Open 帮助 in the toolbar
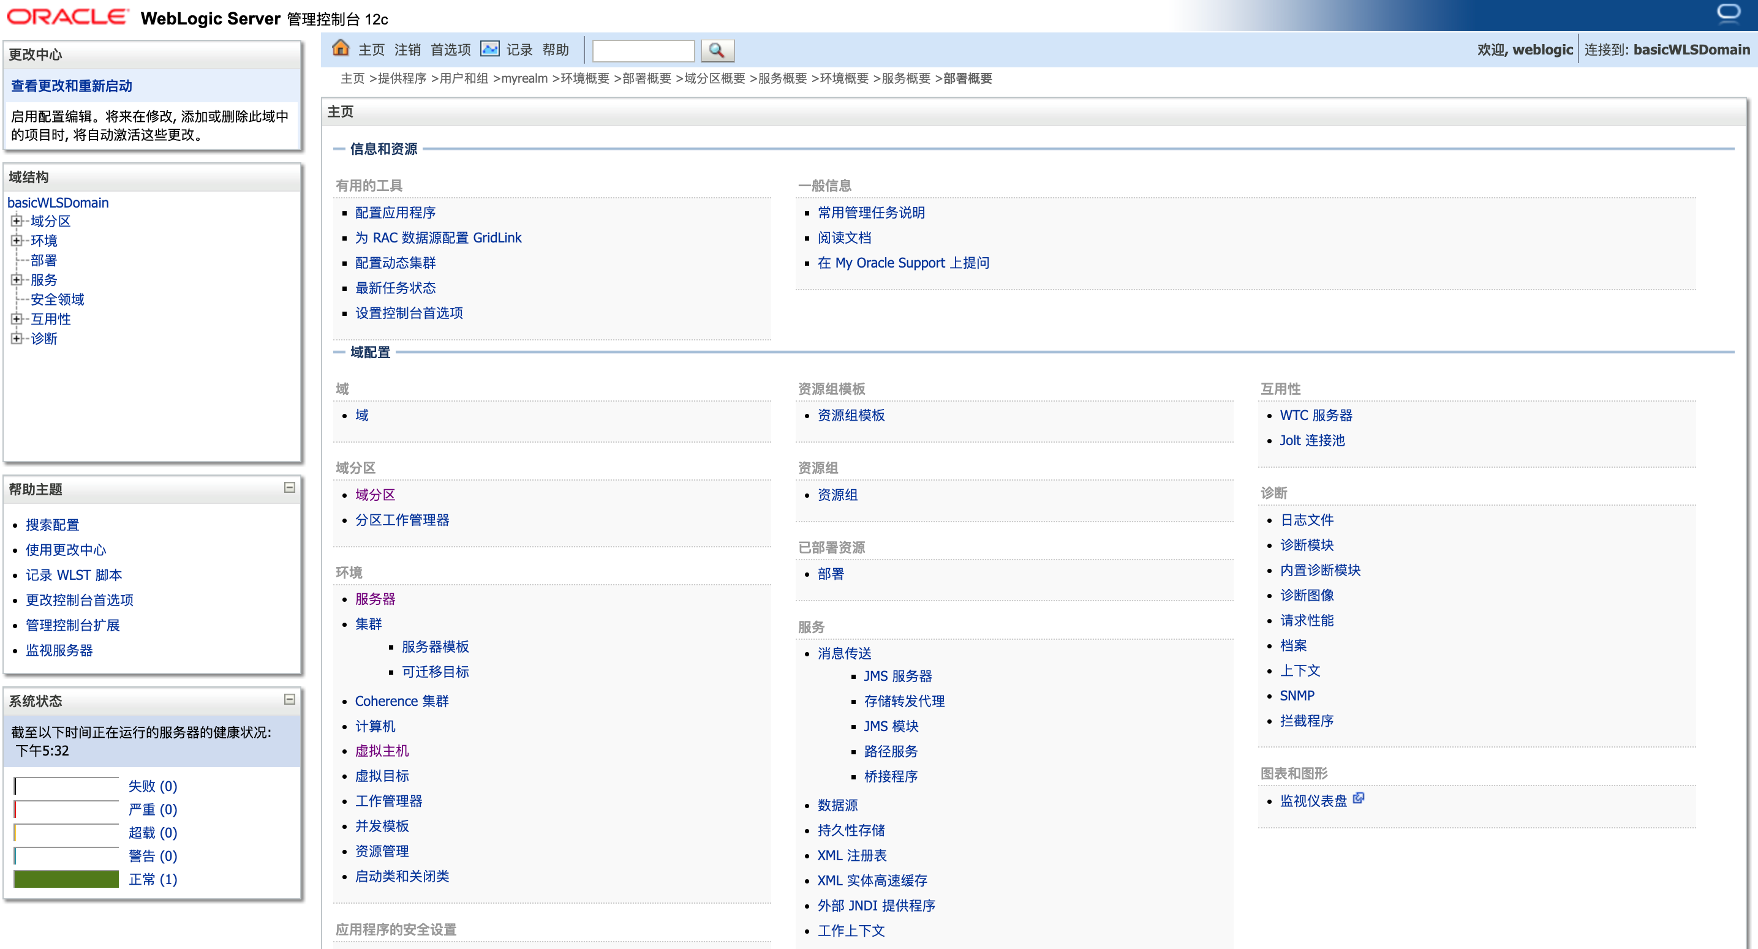Viewport: 1758px width, 949px height. click(556, 50)
